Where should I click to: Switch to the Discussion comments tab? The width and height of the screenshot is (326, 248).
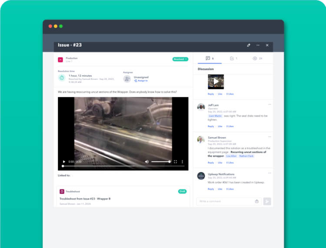coord(210,58)
